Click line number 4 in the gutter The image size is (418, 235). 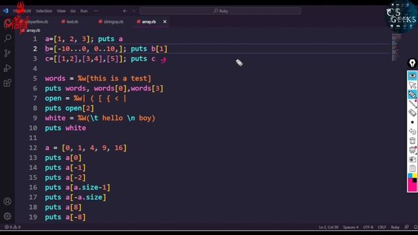coord(35,69)
